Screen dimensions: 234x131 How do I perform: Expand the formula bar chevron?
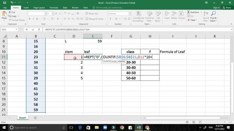pos(231,29)
